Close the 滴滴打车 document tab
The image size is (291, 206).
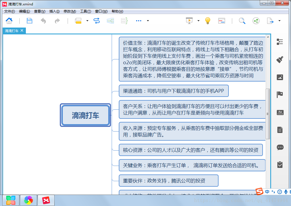(22, 30)
